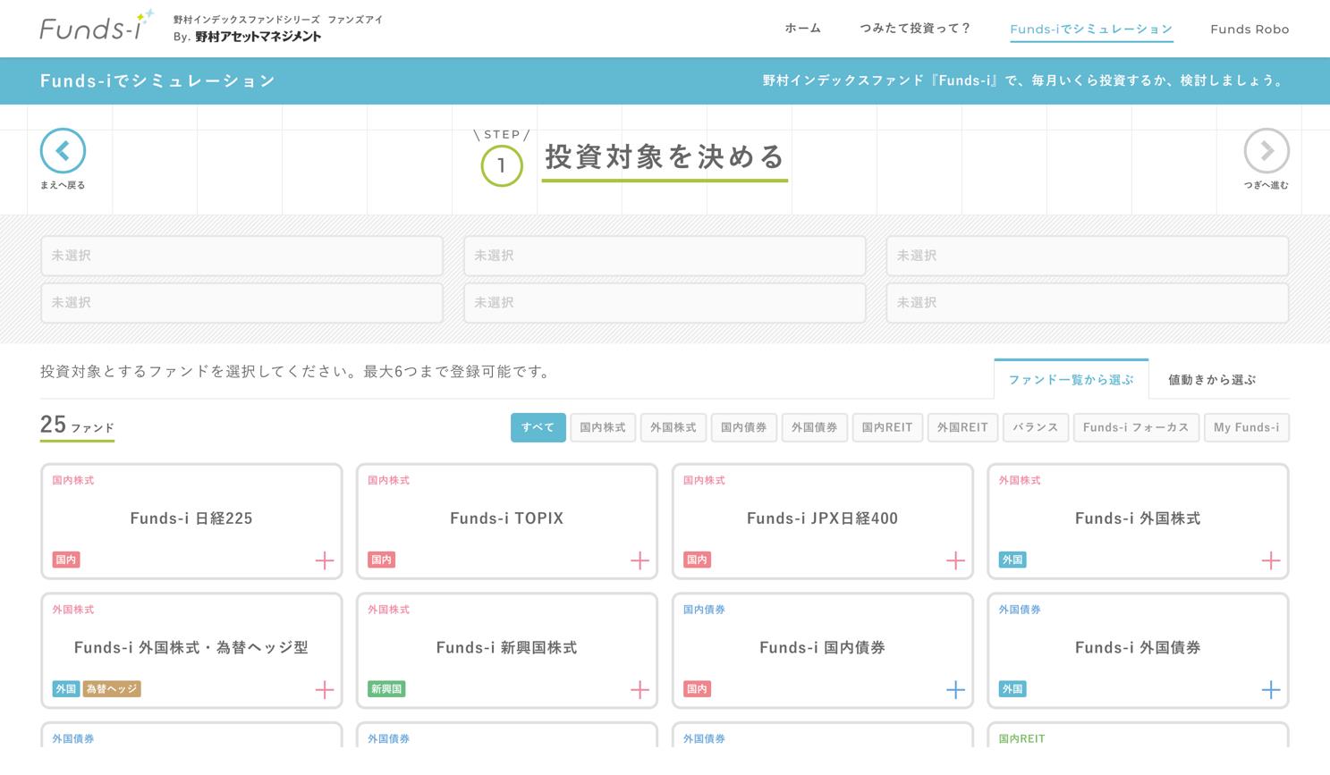Add Funds-i 新興国株式 with its plus icon
Screen dimensions: 1330x775
click(x=640, y=689)
